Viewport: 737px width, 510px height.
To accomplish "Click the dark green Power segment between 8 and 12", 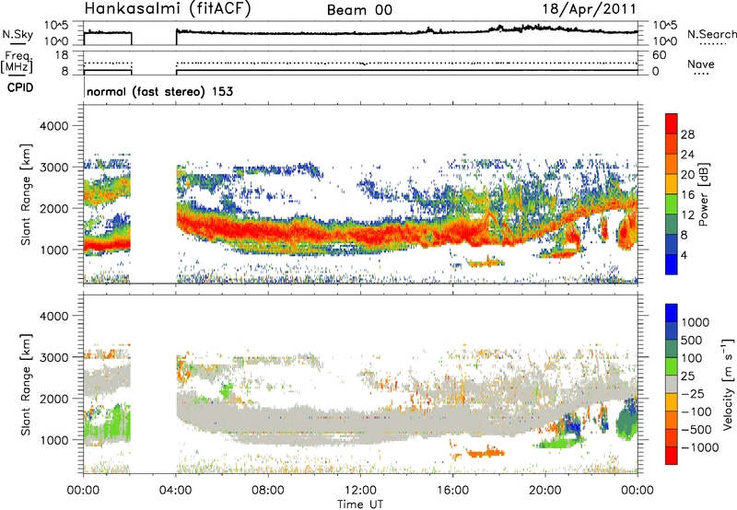I will (672, 225).
